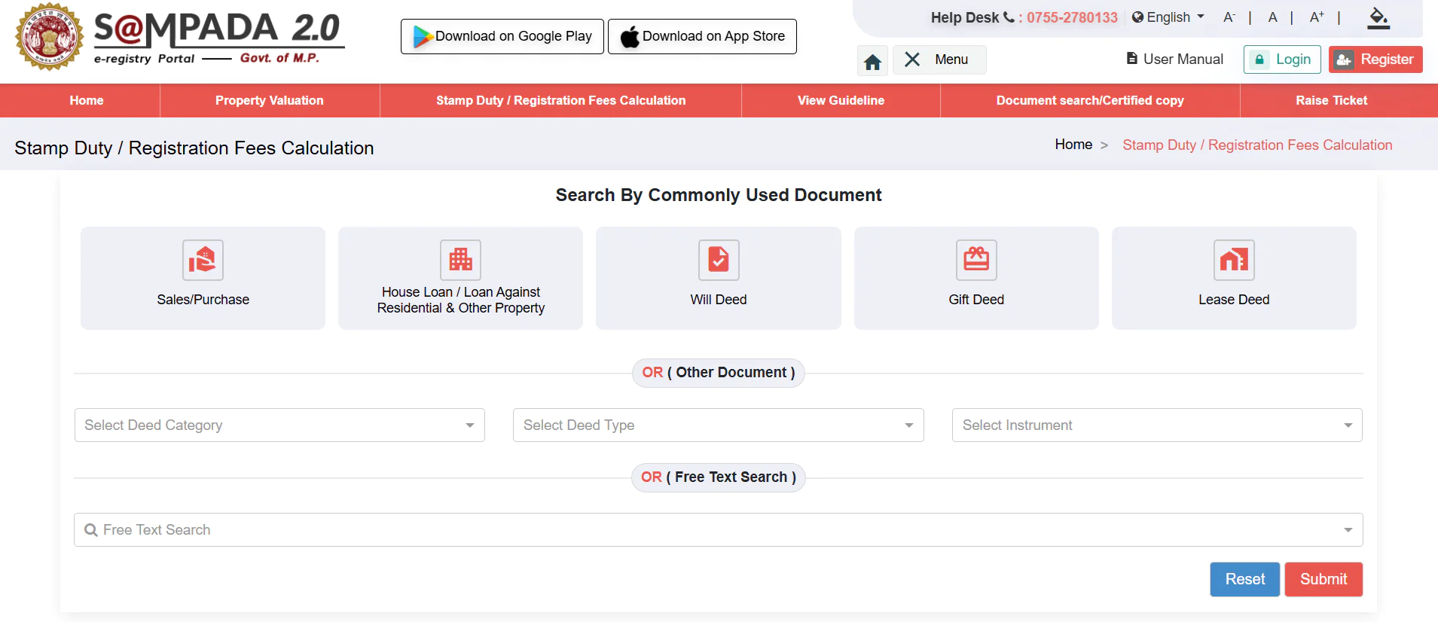Select the Sales/Purchase document icon
Viewport: 1438px width, 622px height.
tap(203, 260)
